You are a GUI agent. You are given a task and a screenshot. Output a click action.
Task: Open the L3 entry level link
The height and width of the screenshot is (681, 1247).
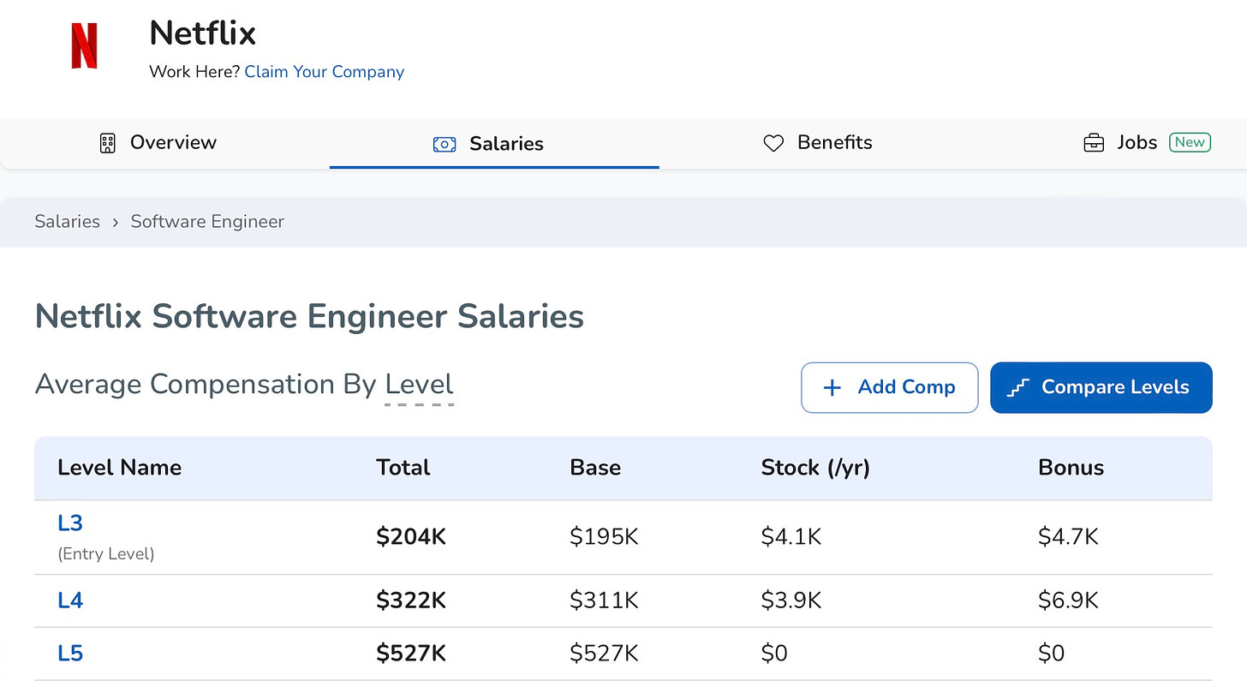tap(70, 523)
